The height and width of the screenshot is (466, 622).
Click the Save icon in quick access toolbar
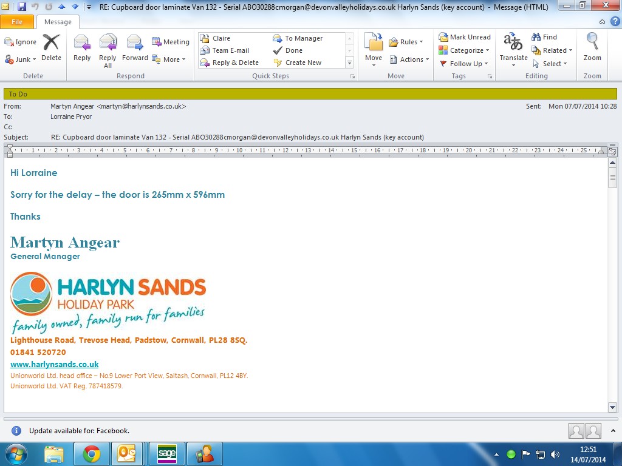coord(22,7)
